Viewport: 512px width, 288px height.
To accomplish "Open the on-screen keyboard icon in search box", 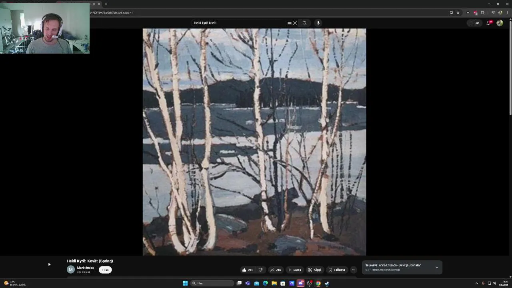I will (289, 23).
